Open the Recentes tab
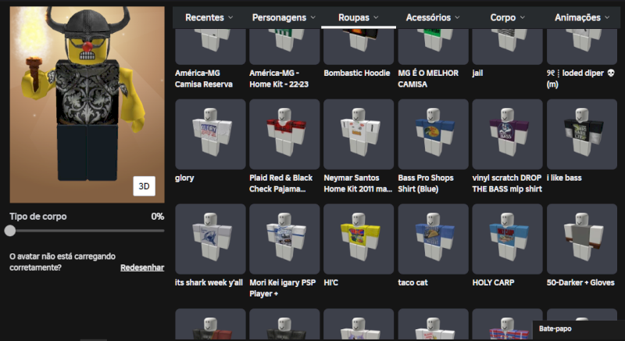Screen dimensions: 625x341 click(x=209, y=17)
